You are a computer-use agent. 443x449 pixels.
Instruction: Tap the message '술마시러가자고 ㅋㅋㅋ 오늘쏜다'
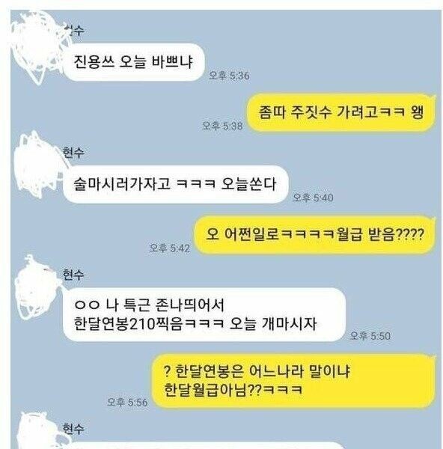175,184
